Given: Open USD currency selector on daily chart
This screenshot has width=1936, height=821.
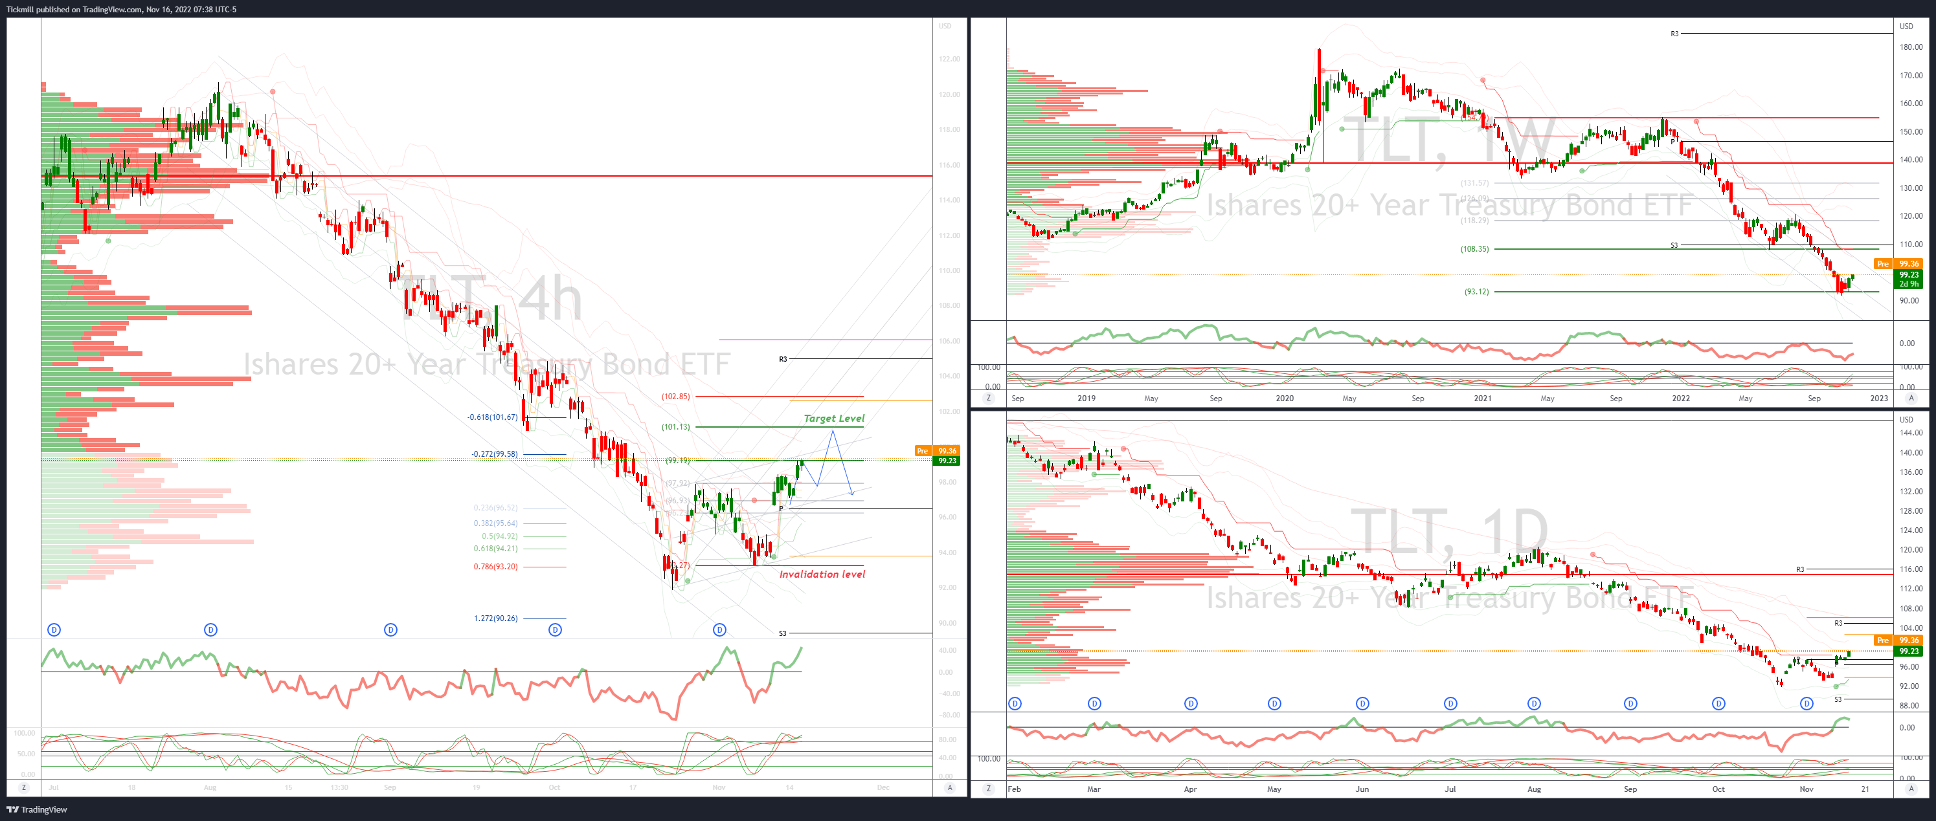Looking at the screenshot, I should [x=1907, y=419].
